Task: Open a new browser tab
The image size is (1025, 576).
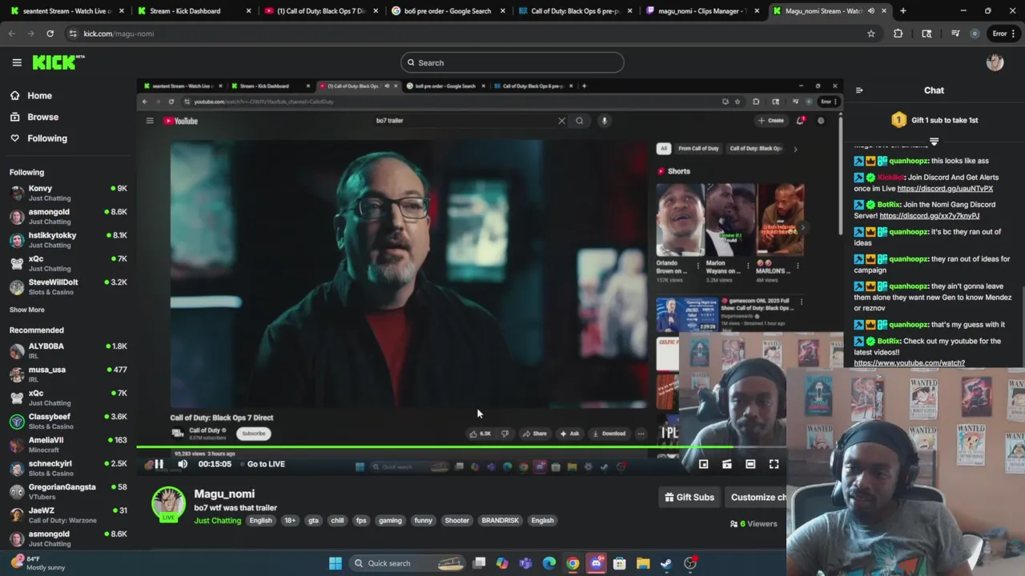Action: [902, 11]
